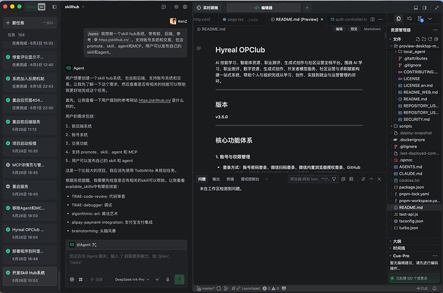The width and height of the screenshot is (443, 293).
Task: Open source control icon with badge
Action: (x=420, y=19)
